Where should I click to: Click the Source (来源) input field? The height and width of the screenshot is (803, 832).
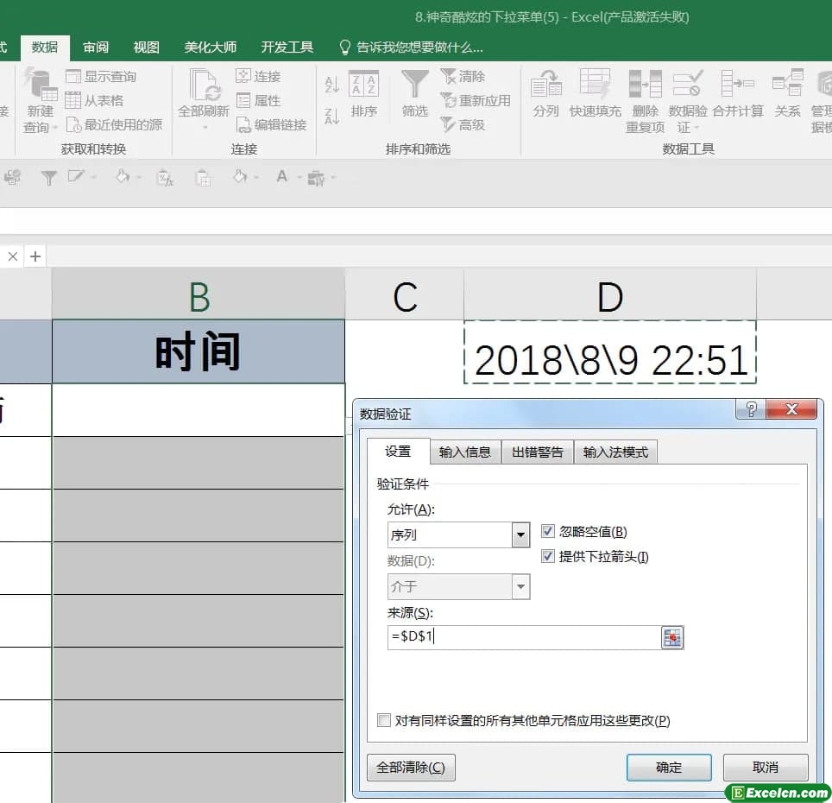coord(524,637)
